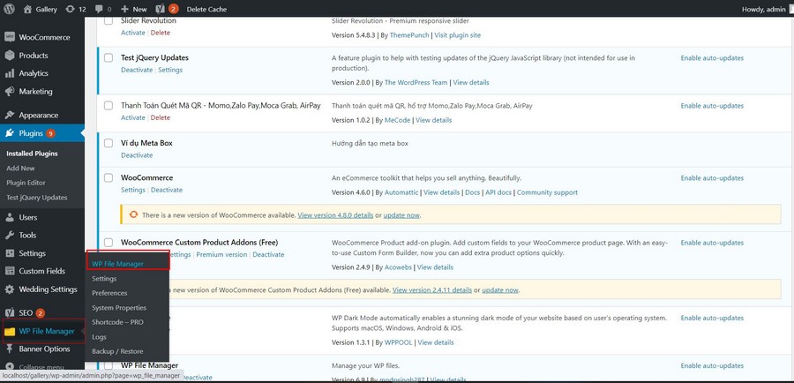Click Delete Cache in the admin bar

206,9
